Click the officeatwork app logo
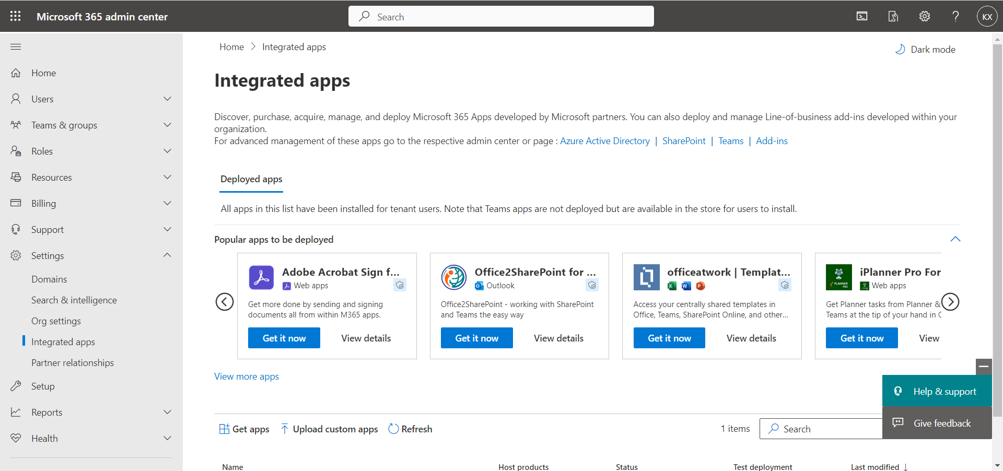Screen dimensions: 1003x471 tap(646, 277)
